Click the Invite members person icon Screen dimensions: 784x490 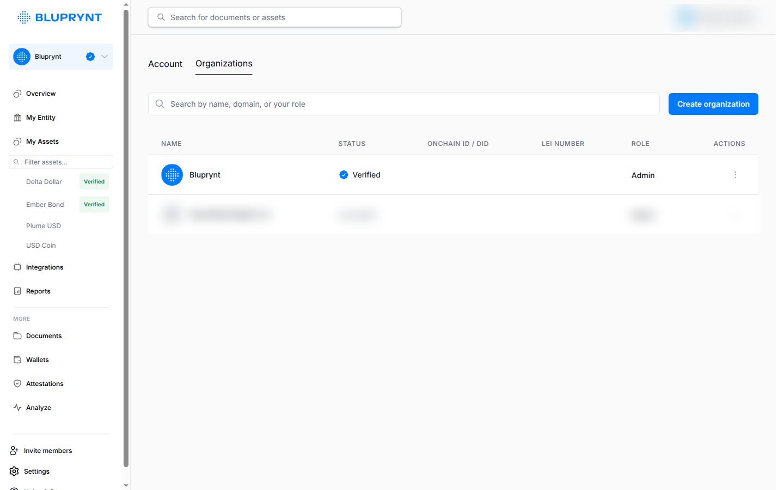(14, 451)
